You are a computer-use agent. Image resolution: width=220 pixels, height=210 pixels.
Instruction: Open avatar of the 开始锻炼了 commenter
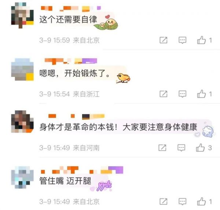tap(22, 69)
